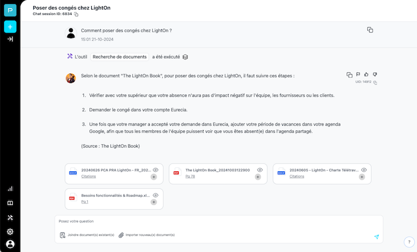
Task: Copy the chat session ID 6834
Action: point(76,14)
